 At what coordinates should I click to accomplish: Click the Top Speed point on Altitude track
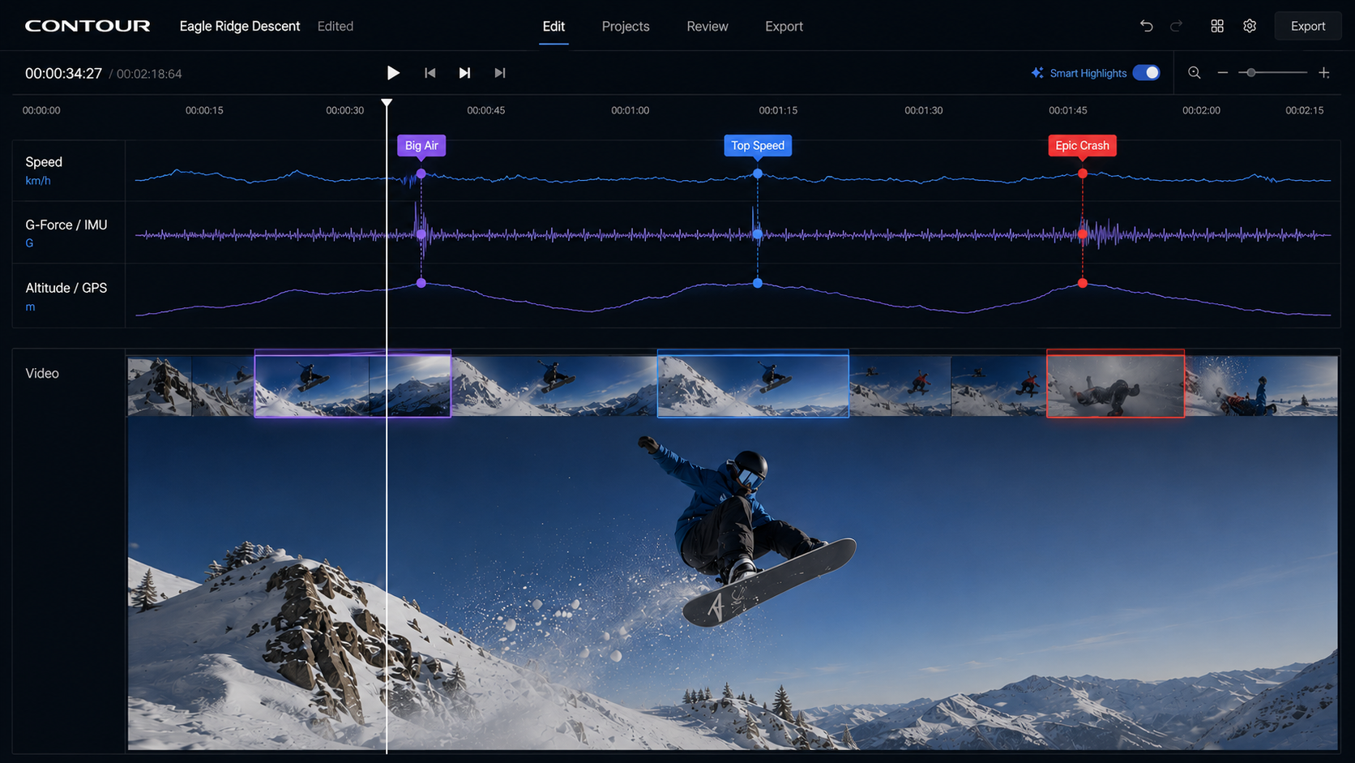point(758,283)
